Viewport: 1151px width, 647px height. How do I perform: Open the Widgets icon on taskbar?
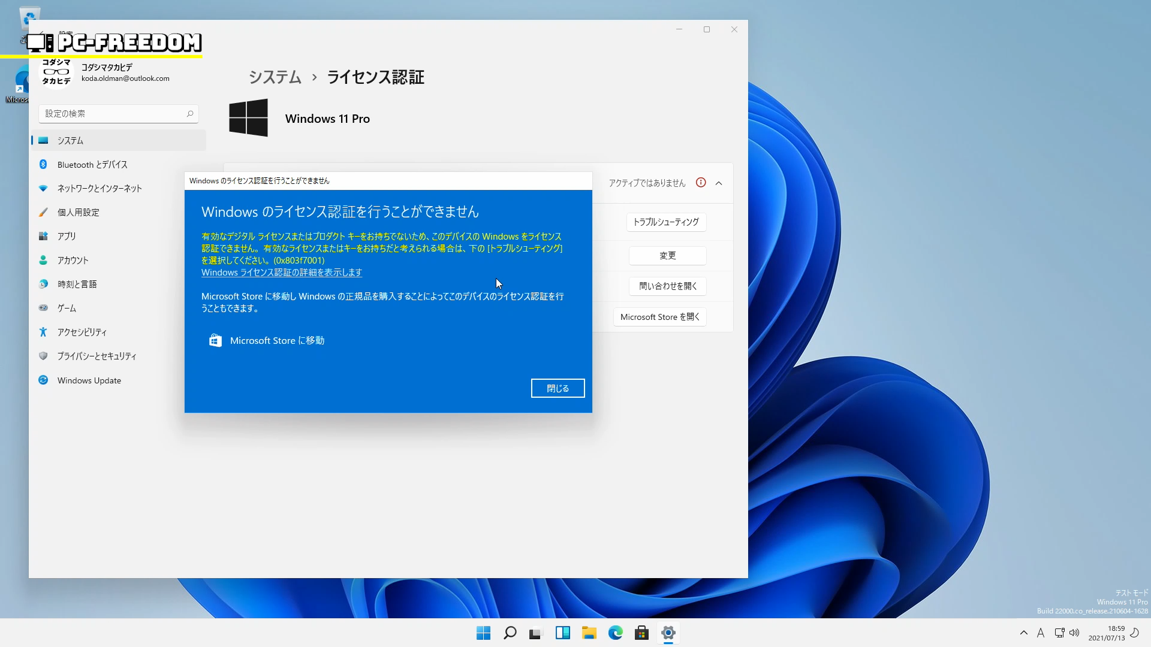(562, 633)
